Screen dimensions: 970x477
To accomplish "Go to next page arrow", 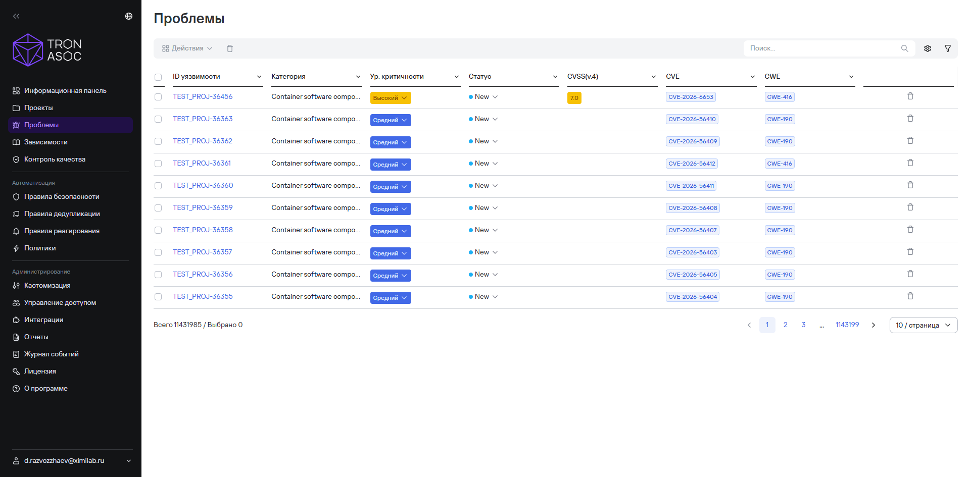I will 874,325.
